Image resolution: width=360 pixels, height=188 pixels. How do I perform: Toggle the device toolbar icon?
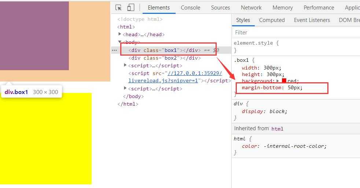click(x=131, y=8)
